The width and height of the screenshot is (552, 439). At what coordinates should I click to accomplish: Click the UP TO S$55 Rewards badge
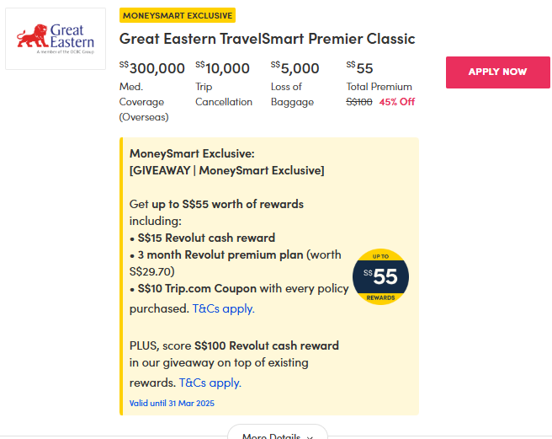click(x=380, y=277)
